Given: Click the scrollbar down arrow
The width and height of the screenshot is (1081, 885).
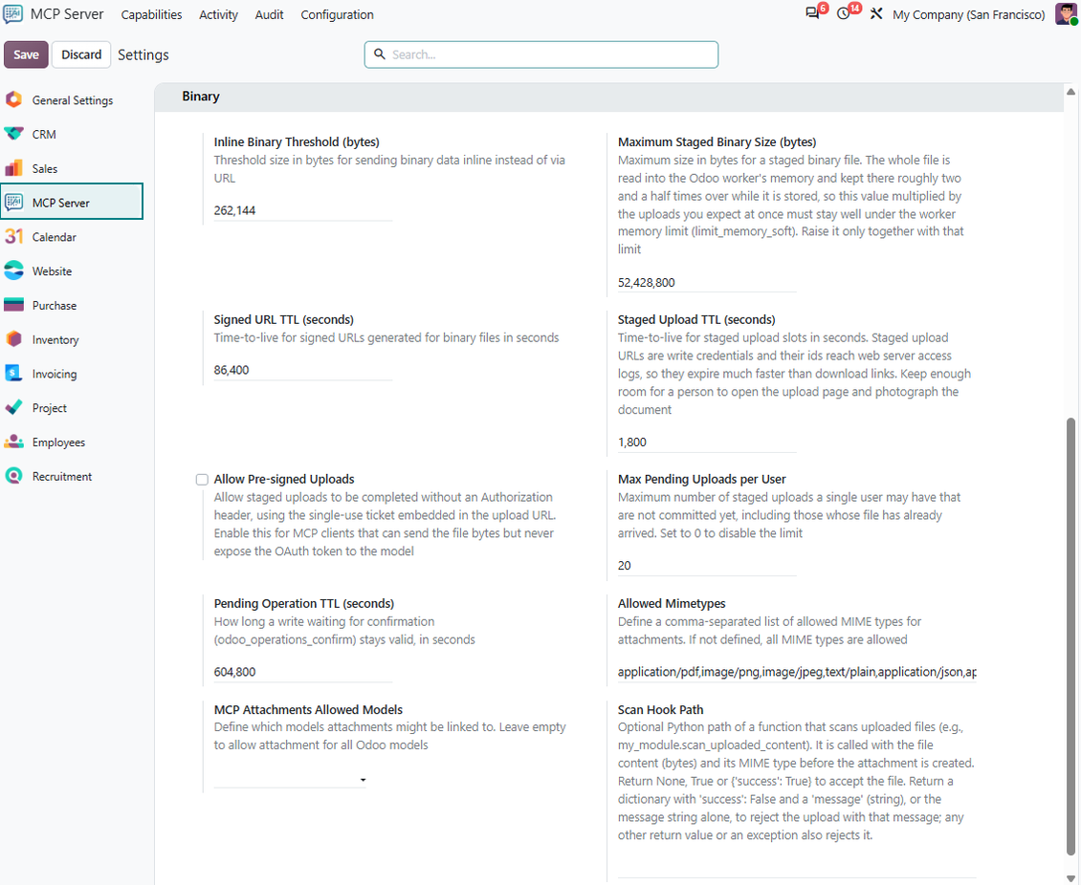Looking at the screenshot, I should (x=1070, y=877).
